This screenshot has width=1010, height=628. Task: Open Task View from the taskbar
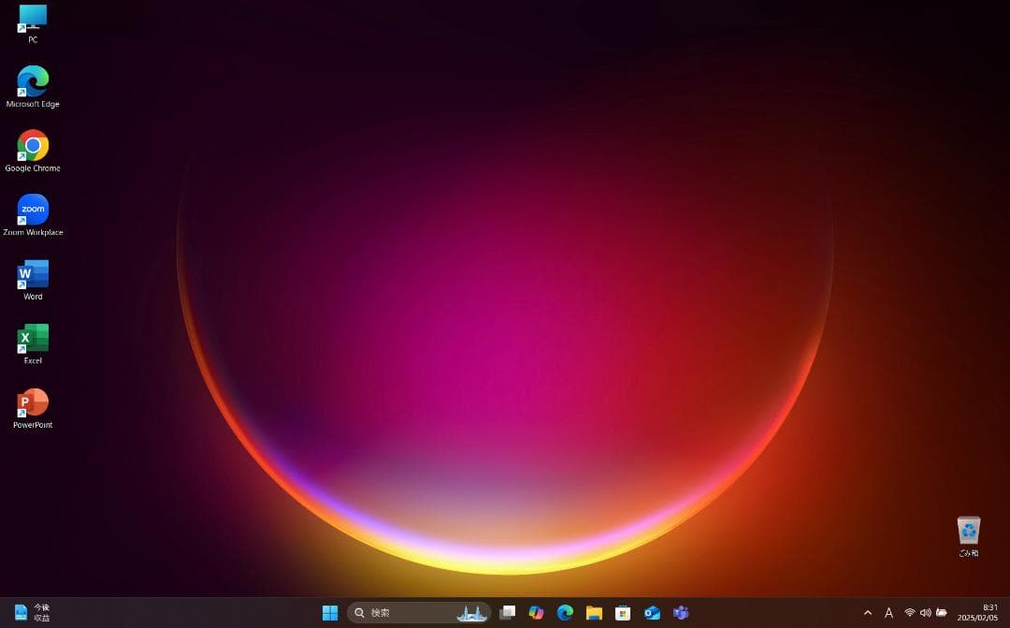click(507, 613)
